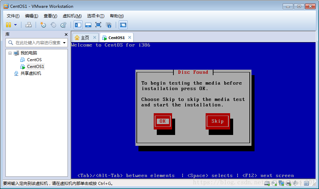Click the revert to snapshot icon
319x189 pixels.
pyautogui.click(x=53, y=25)
